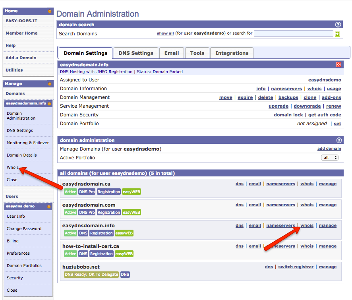Close the easydnsdomain.info details panel
The width and height of the screenshot is (352, 300).
coord(338,64)
